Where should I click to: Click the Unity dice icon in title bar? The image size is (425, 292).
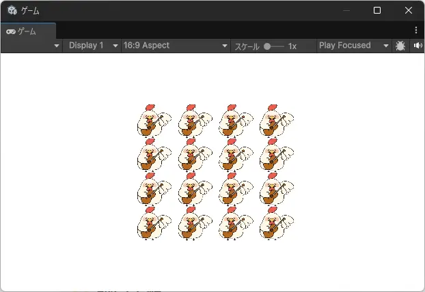(12, 10)
